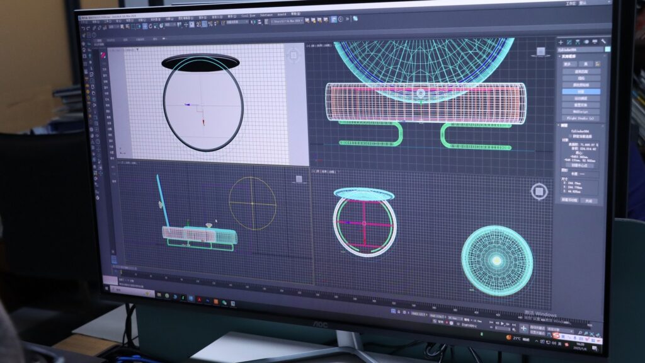The width and height of the screenshot is (645, 363).
Task: Click the Cylinder004 object name field
Action: point(581,49)
